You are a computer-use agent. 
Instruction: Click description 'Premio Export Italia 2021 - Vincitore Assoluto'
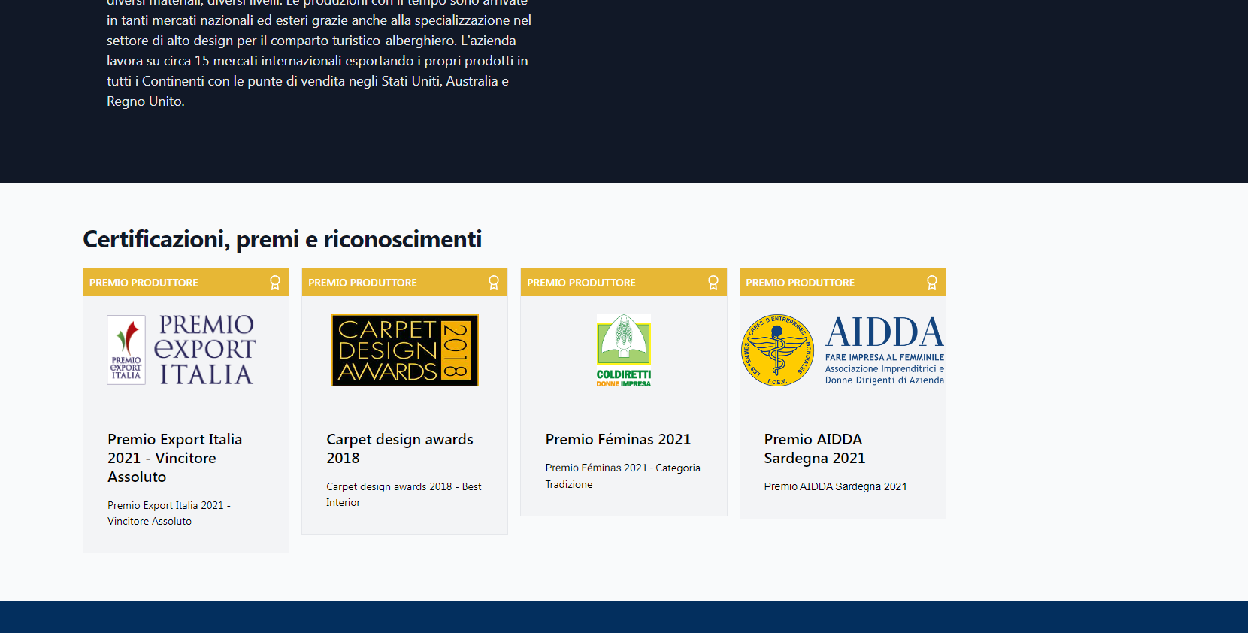point(169,513)
